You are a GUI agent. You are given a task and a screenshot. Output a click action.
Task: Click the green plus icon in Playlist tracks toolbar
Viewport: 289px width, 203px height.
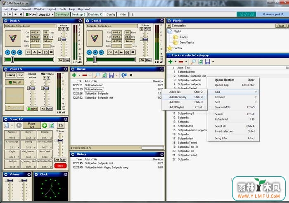point(171,61)
